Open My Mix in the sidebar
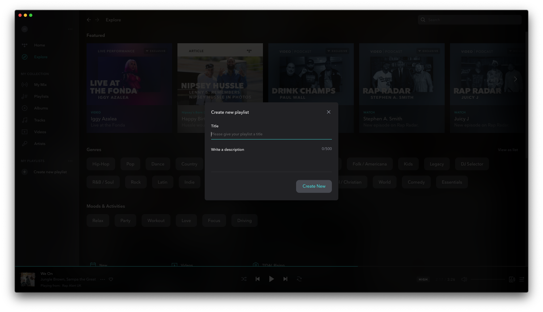Screen dimensions: 543x312 40,85
